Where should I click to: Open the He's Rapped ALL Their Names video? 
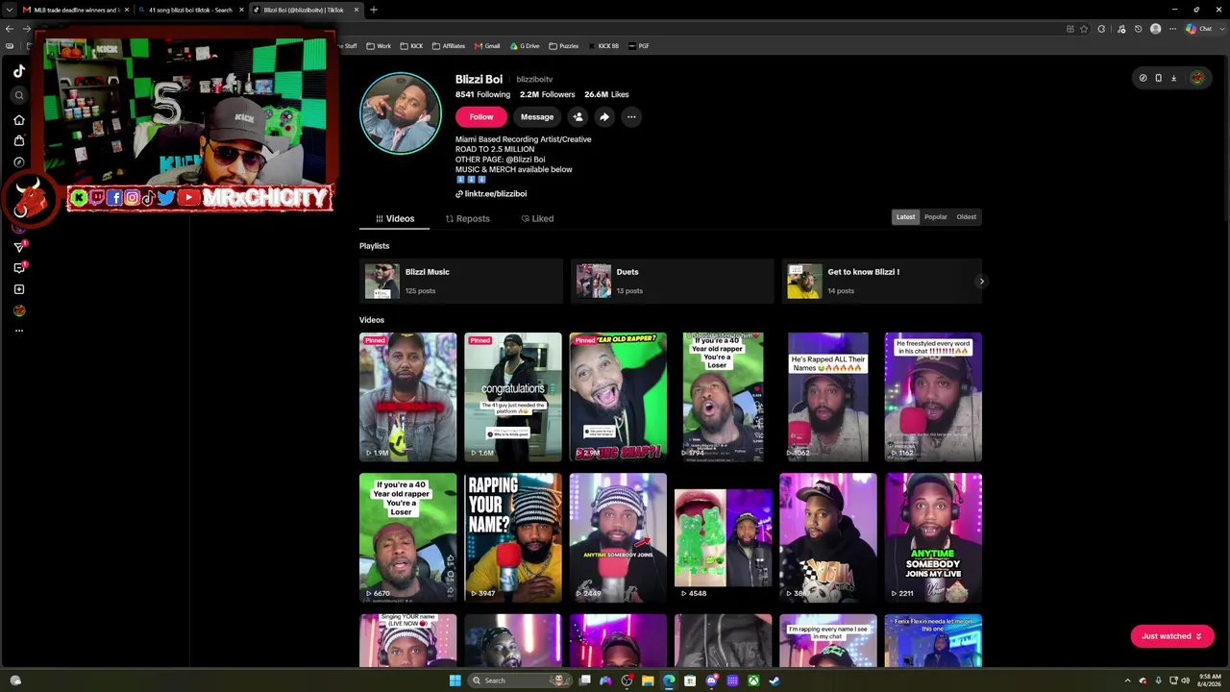click(x=828, y=397)
